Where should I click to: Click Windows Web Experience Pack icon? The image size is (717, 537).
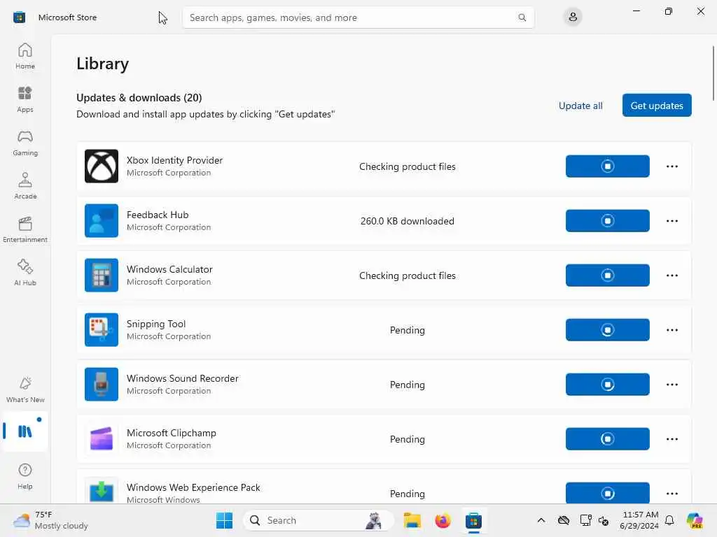[102, 491]
